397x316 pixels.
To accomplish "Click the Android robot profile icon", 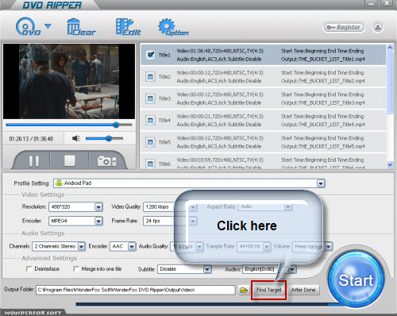I will point(59,183).
